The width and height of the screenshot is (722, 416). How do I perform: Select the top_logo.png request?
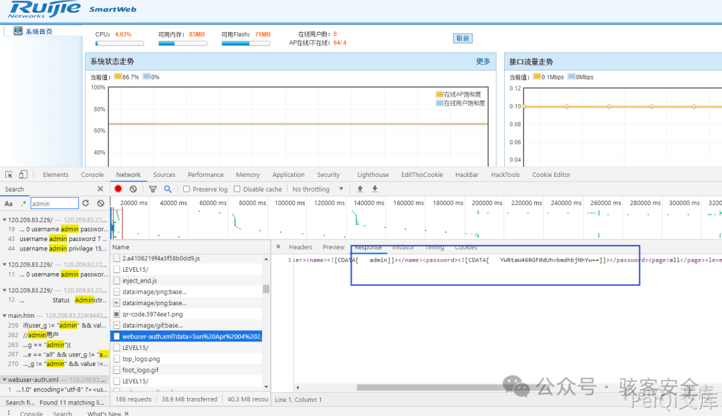(x=187, y=359)
